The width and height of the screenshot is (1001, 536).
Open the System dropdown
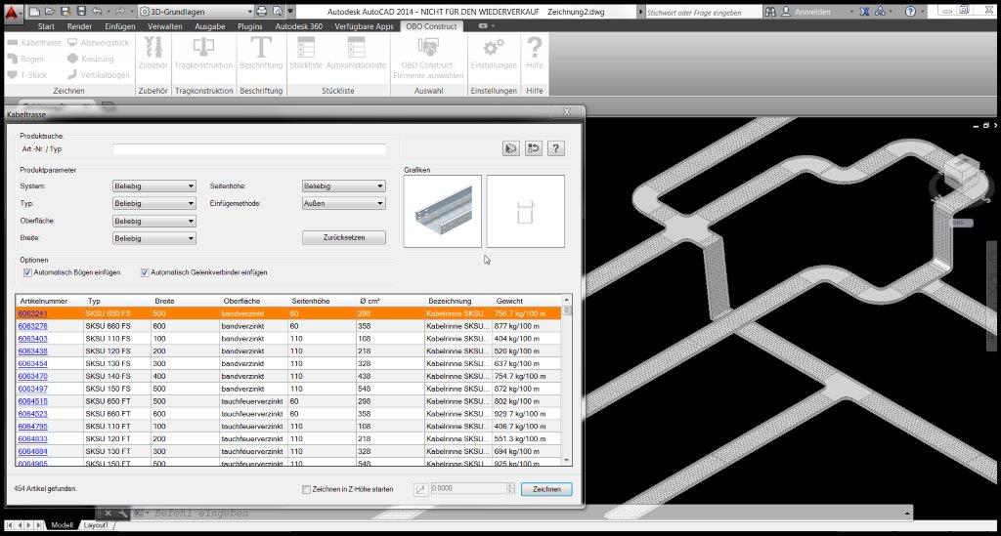pos(153,186)
